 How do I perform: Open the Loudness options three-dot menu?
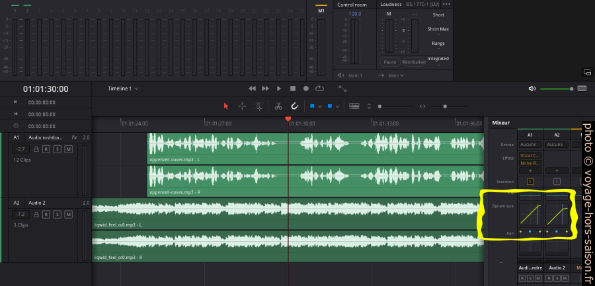(446, 4)
